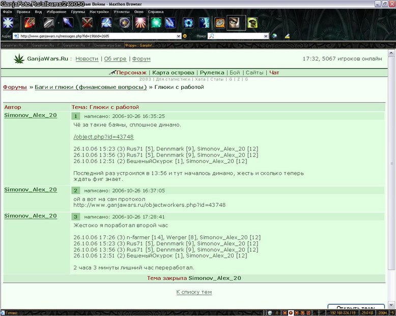Click the page icon inside address field
This screenshot has height=316, width=396.
tap(16, 36)
